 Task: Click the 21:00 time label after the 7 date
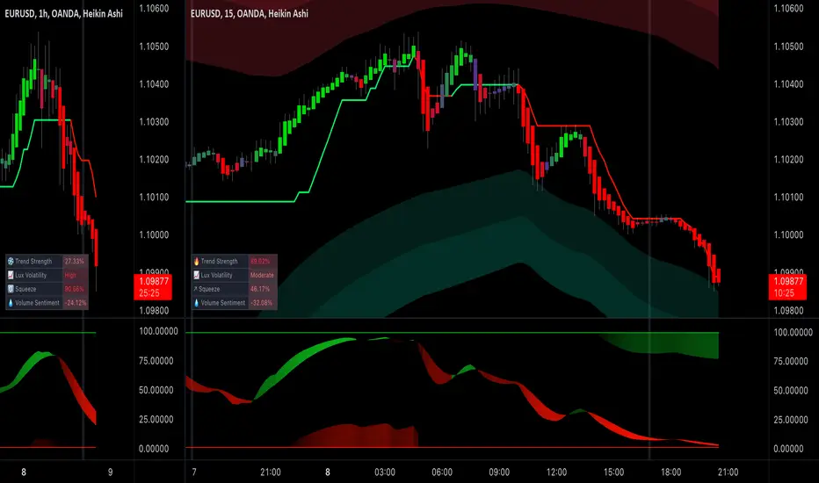[271, 472]
